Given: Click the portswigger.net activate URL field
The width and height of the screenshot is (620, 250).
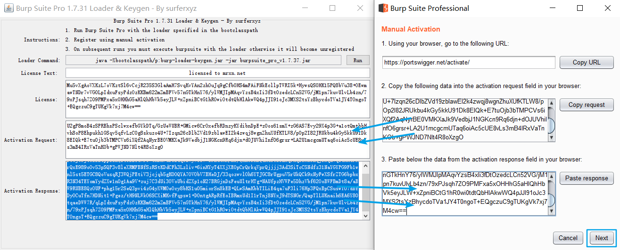Looking at the screenshot, I should coord(469,63).
